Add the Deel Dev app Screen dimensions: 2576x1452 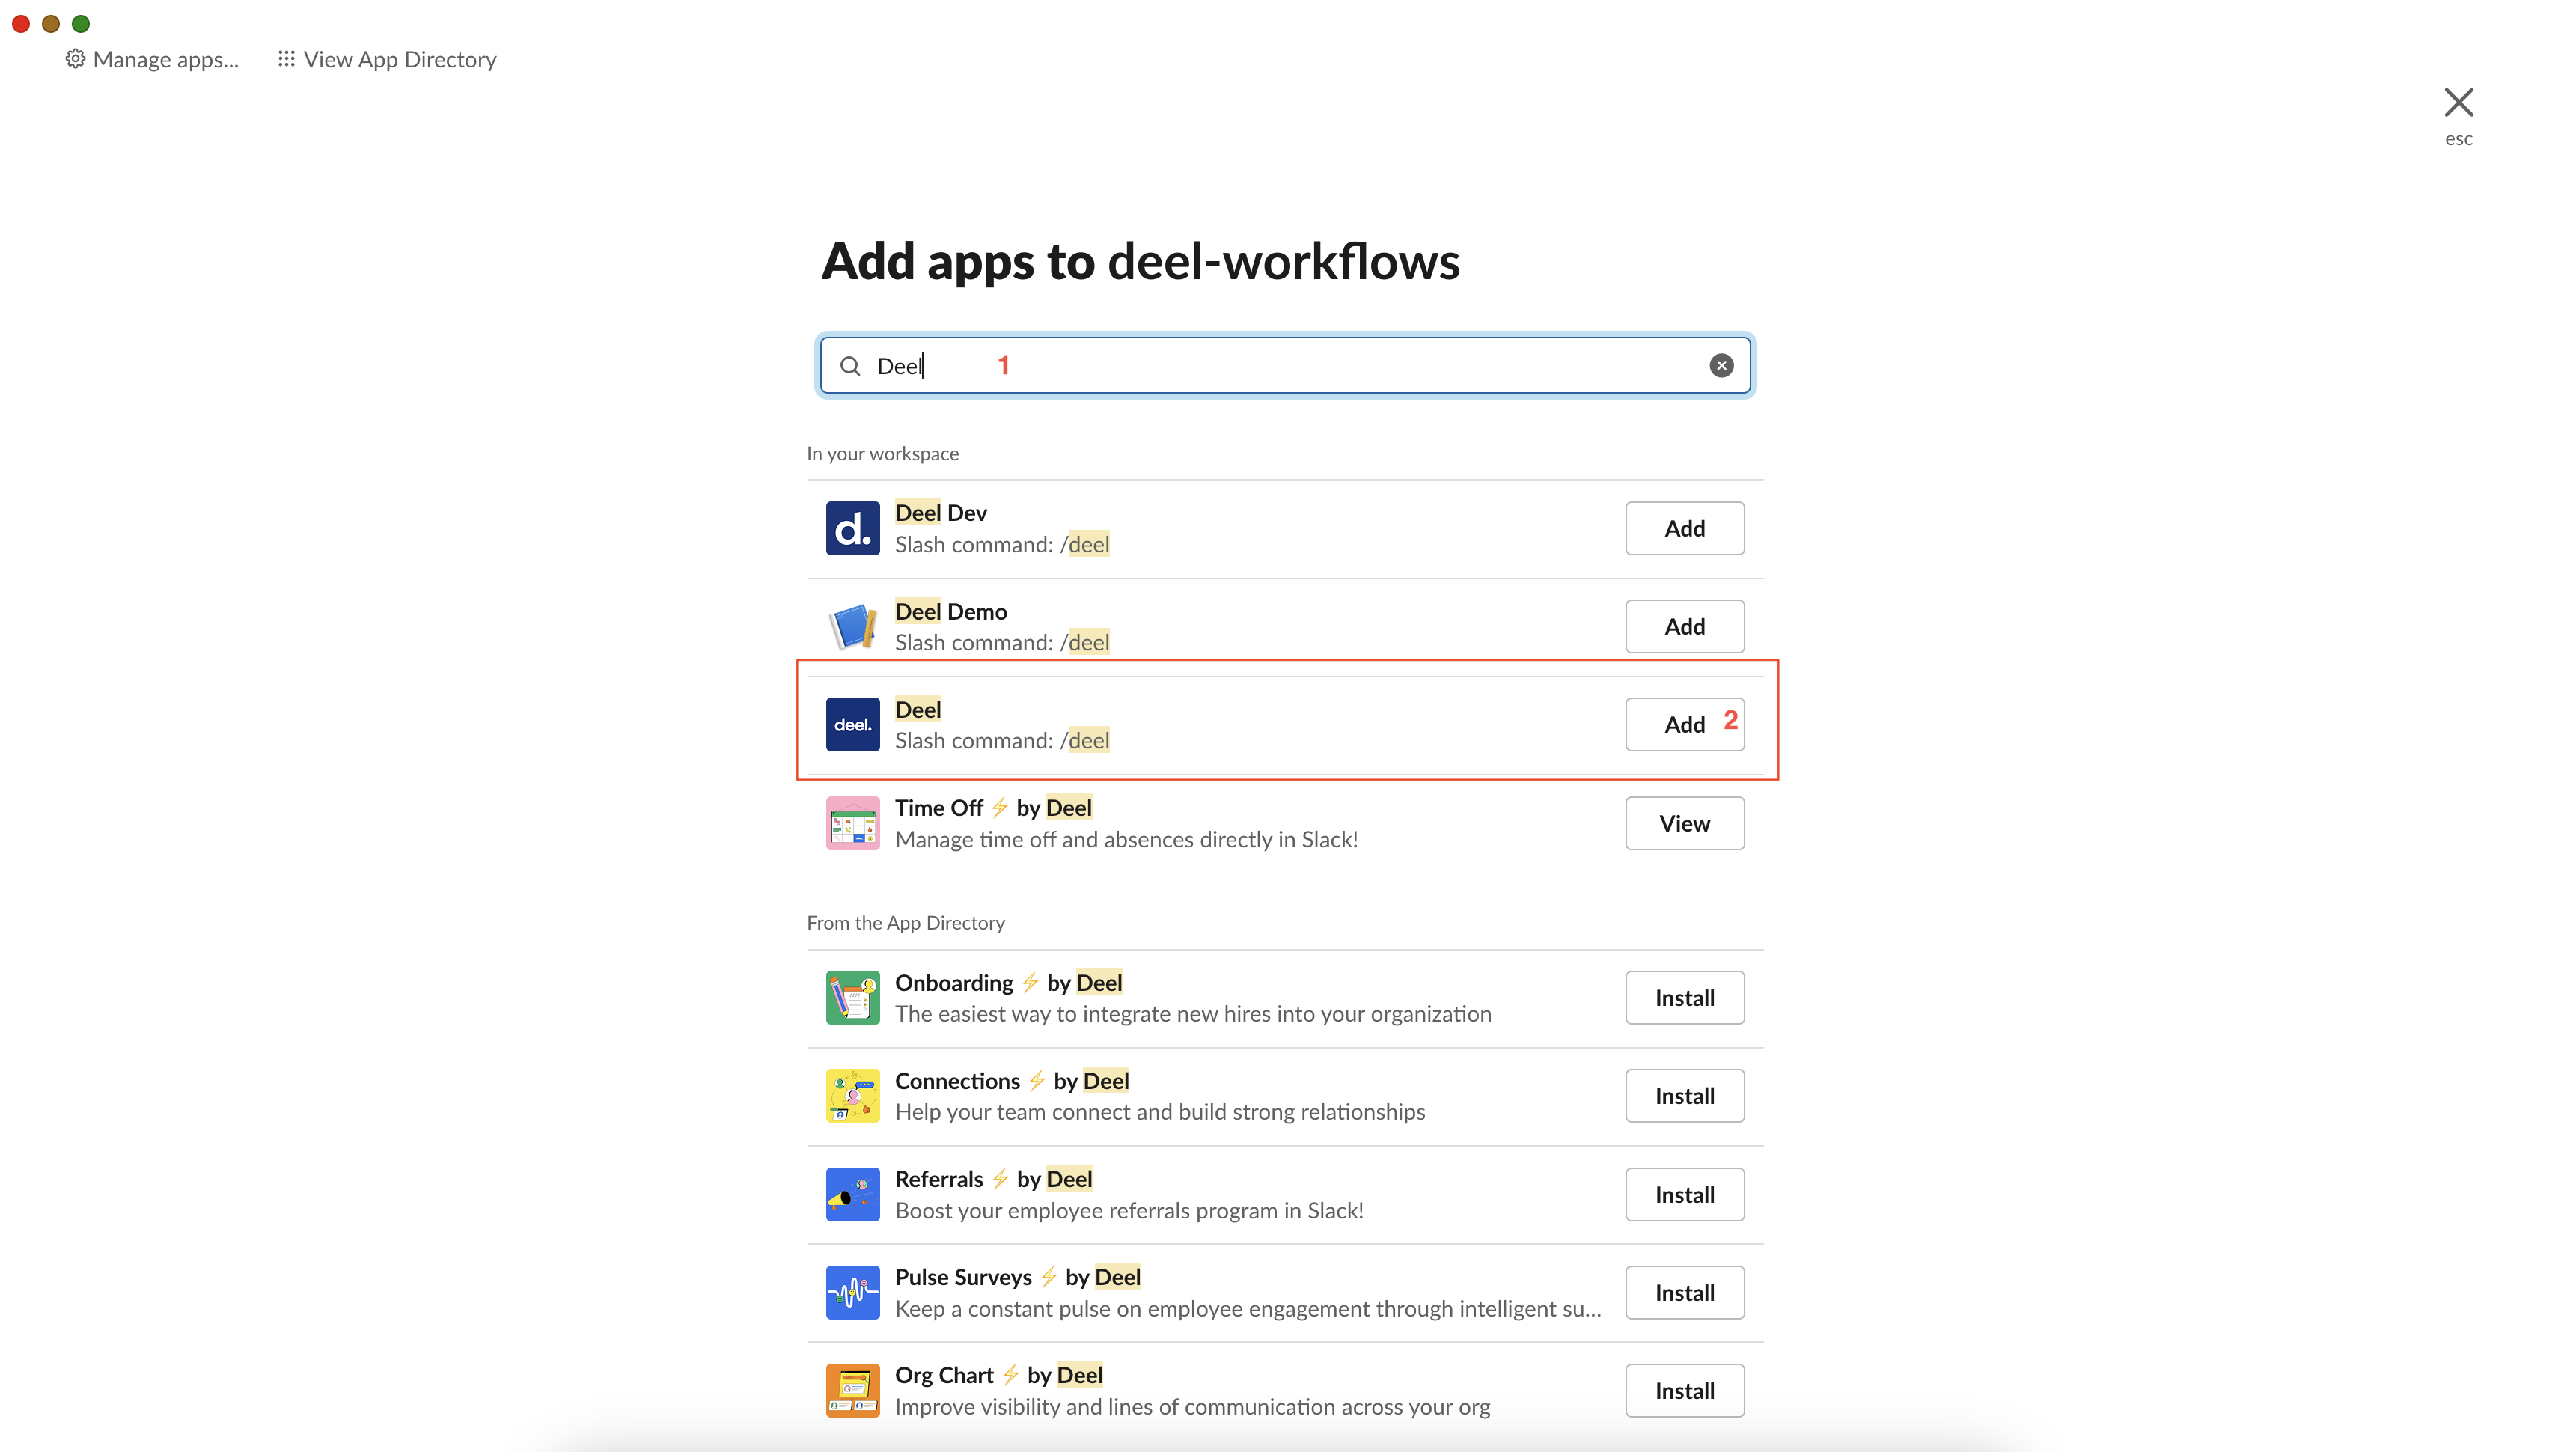1684,528
